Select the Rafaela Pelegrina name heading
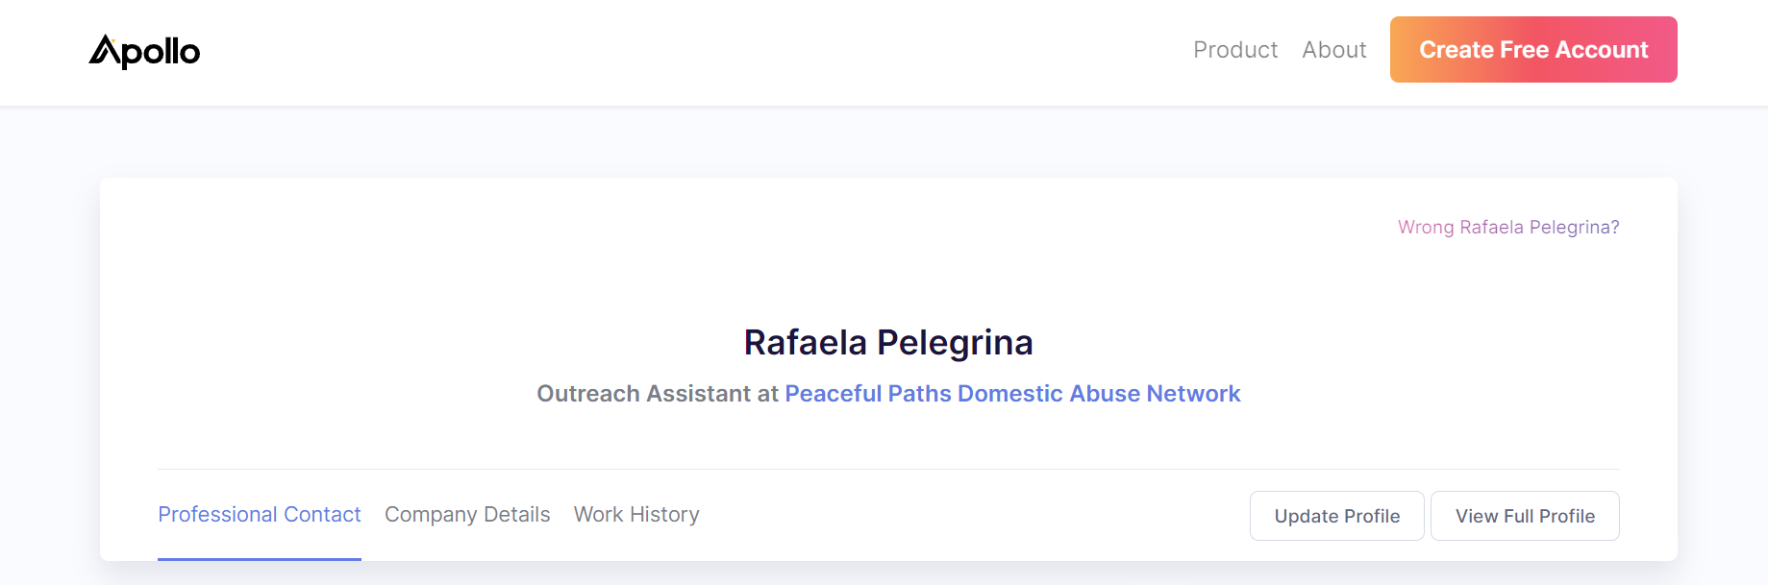Screen dimensions: 1768x585 coord(888,343)
